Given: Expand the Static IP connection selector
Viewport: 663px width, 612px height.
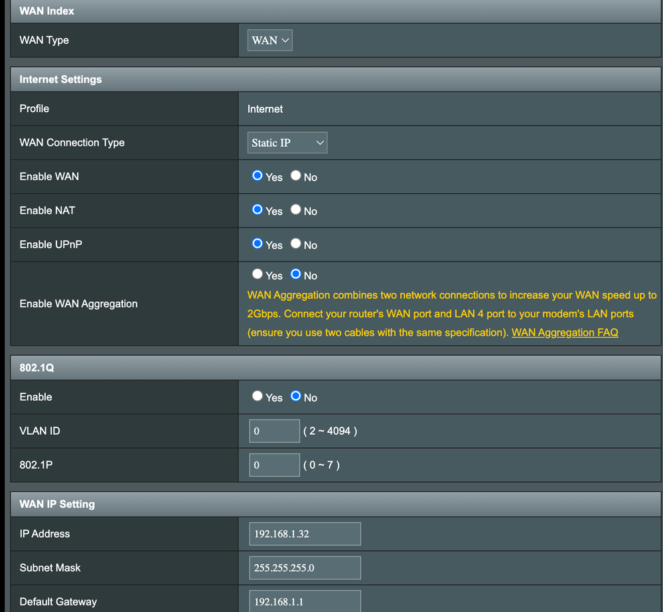Looking at the screenshot, I should (x=287, y=142).
